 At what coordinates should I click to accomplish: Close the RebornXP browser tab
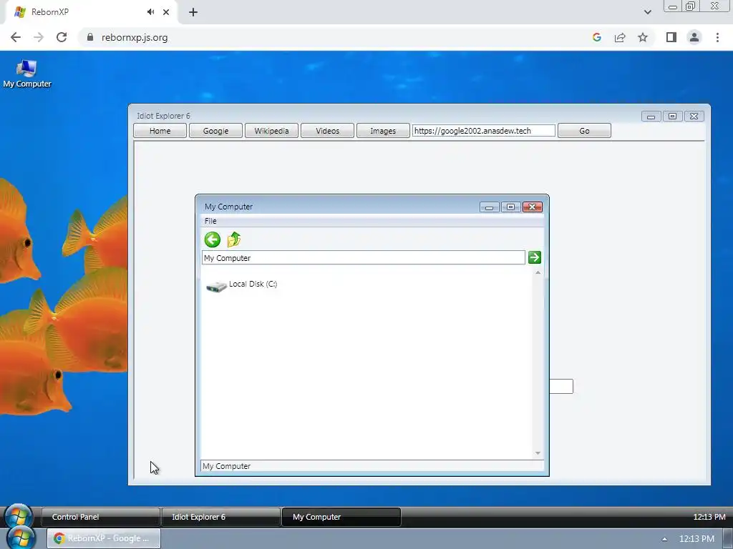click(166, 12)
